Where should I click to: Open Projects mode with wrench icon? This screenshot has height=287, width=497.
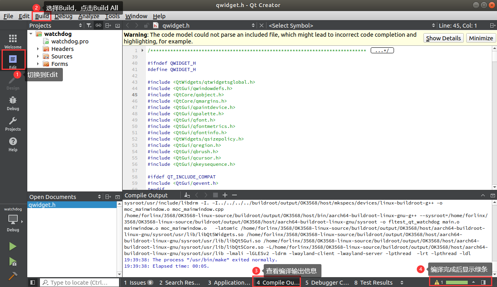pos(13,123)
